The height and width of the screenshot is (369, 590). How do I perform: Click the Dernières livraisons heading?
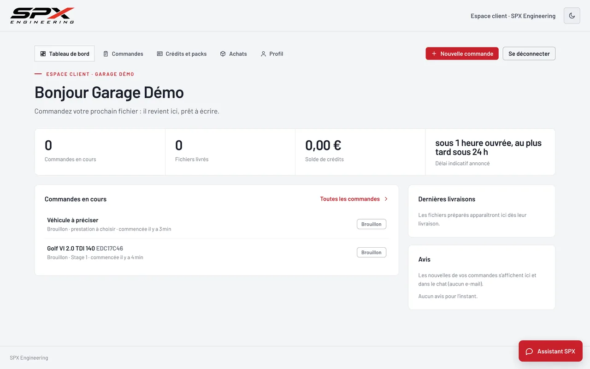click(x=447, y=199)
